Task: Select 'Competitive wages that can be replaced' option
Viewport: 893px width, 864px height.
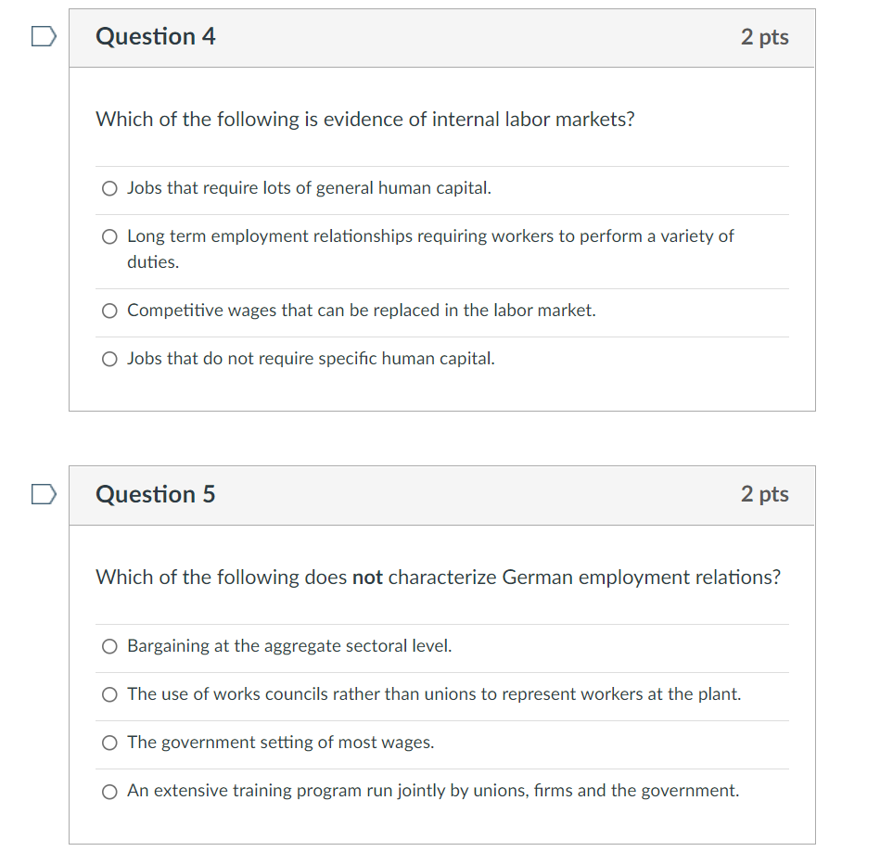Action: (x=109, y=311)
